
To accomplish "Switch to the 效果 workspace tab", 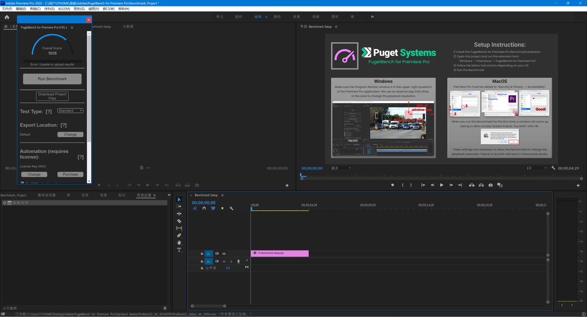I will [296, 17].
